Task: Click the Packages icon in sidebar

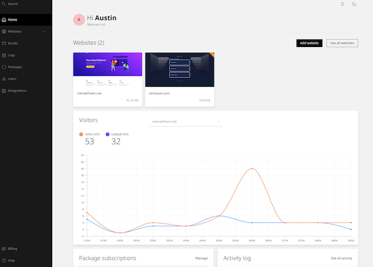Action: click(4, 67)
